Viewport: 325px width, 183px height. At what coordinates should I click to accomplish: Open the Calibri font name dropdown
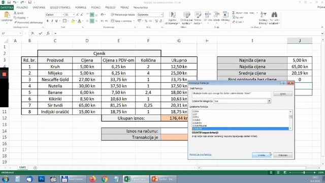click(x=63, y=15)
